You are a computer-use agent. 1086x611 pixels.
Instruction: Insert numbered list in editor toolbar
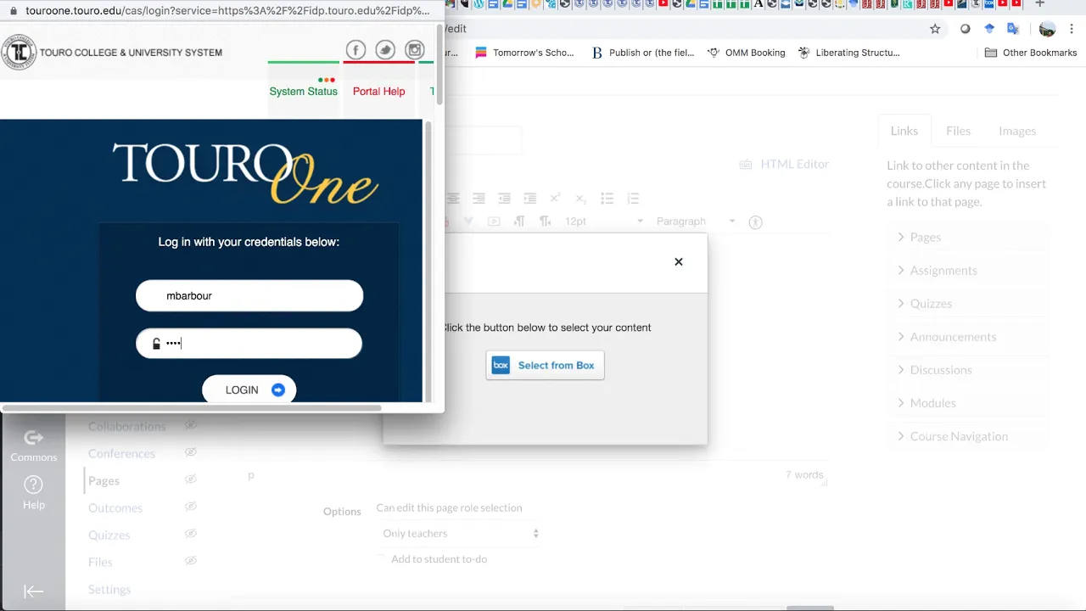[x=632, y=198]
